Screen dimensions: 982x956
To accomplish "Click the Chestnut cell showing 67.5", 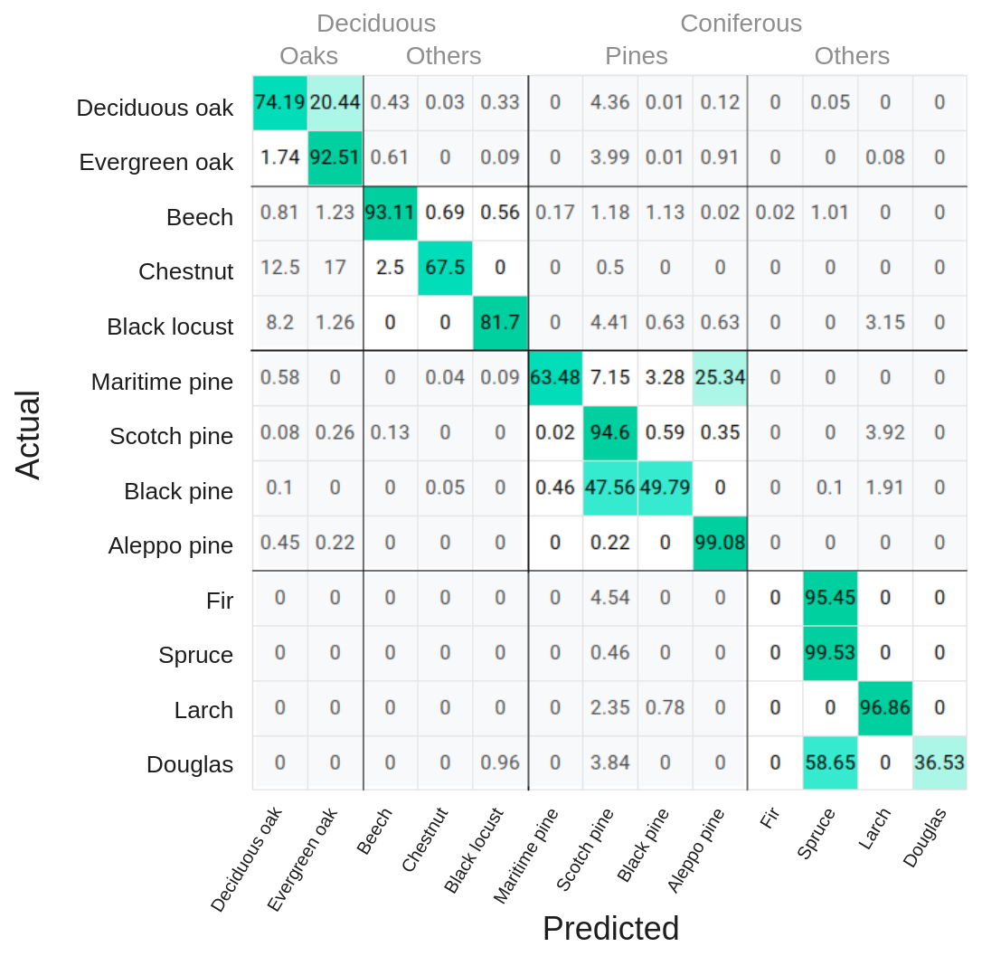I will pos(445,268).
